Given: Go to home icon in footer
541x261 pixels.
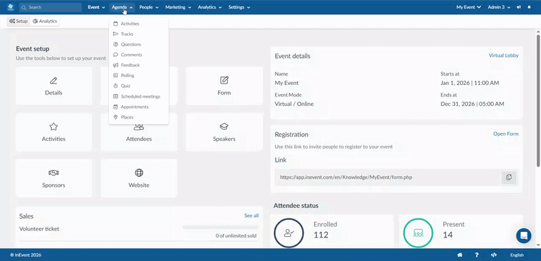Looking at the screenshot, I should [x=460, y=255].
